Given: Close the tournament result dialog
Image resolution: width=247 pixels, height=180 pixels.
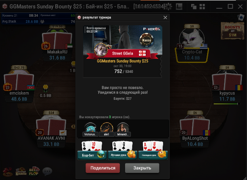Looking at the screenshot, I should pyautogui.click(x=165, y=17).
